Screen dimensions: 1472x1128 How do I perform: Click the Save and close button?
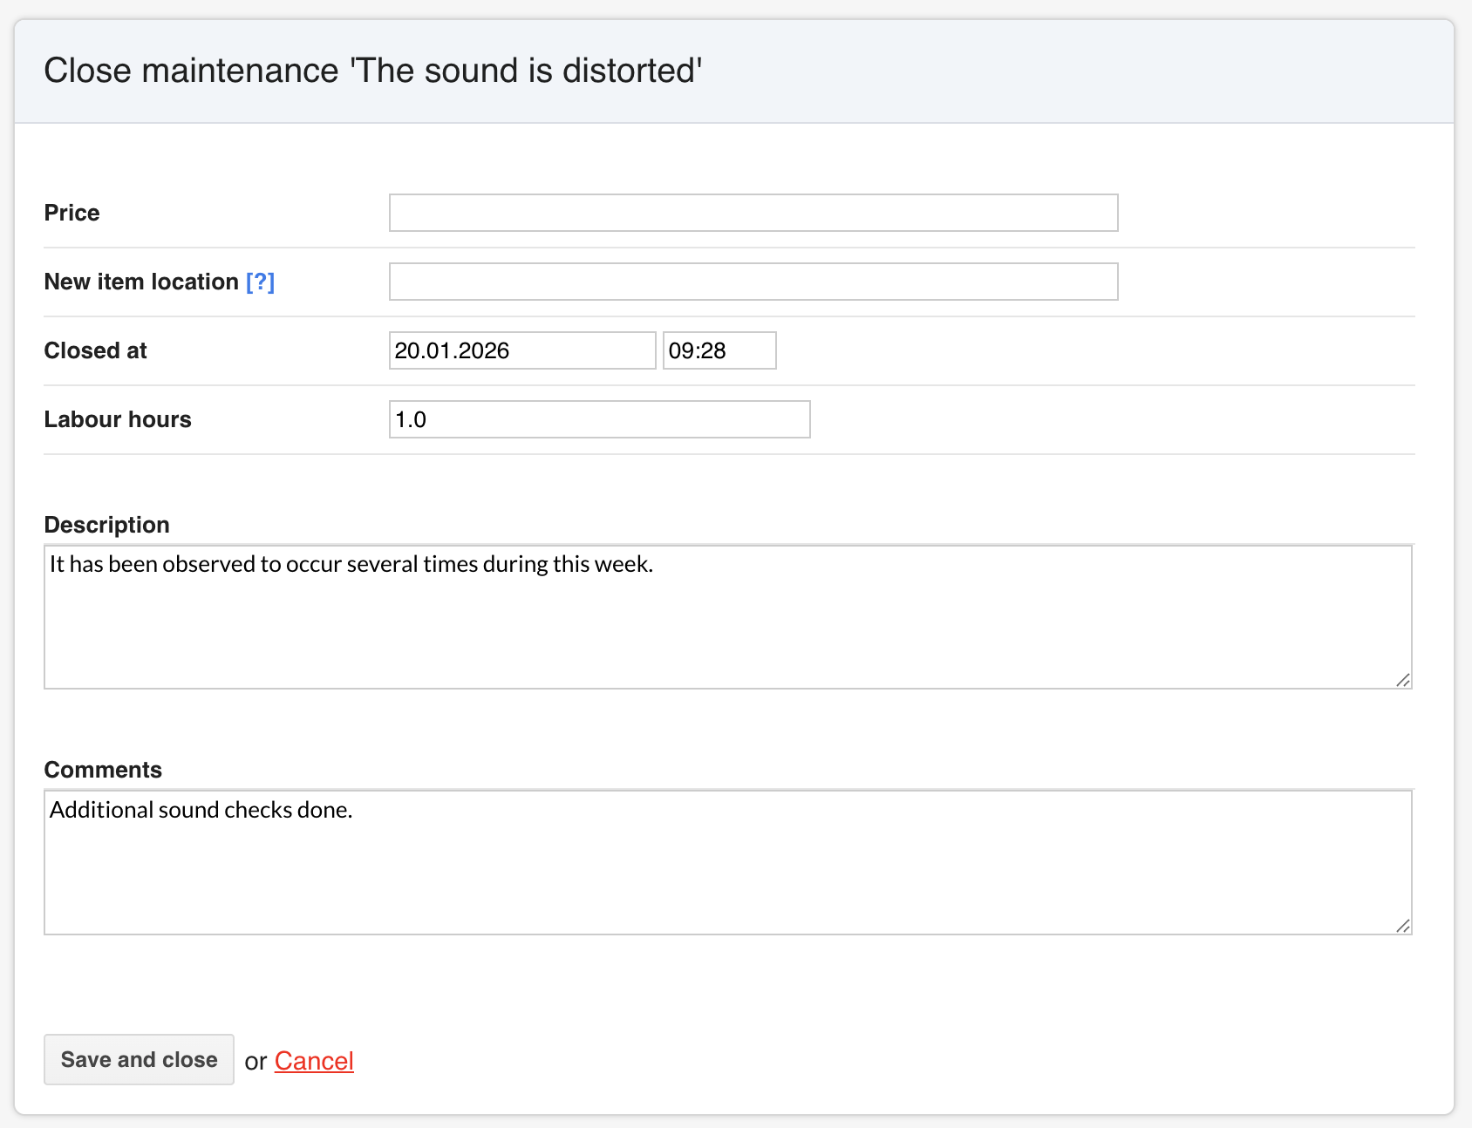(139, 1059)
